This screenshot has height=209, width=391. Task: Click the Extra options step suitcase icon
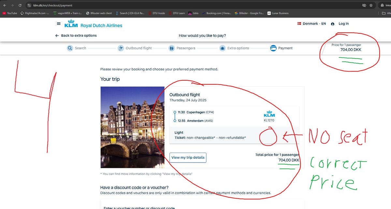[223, 48]
